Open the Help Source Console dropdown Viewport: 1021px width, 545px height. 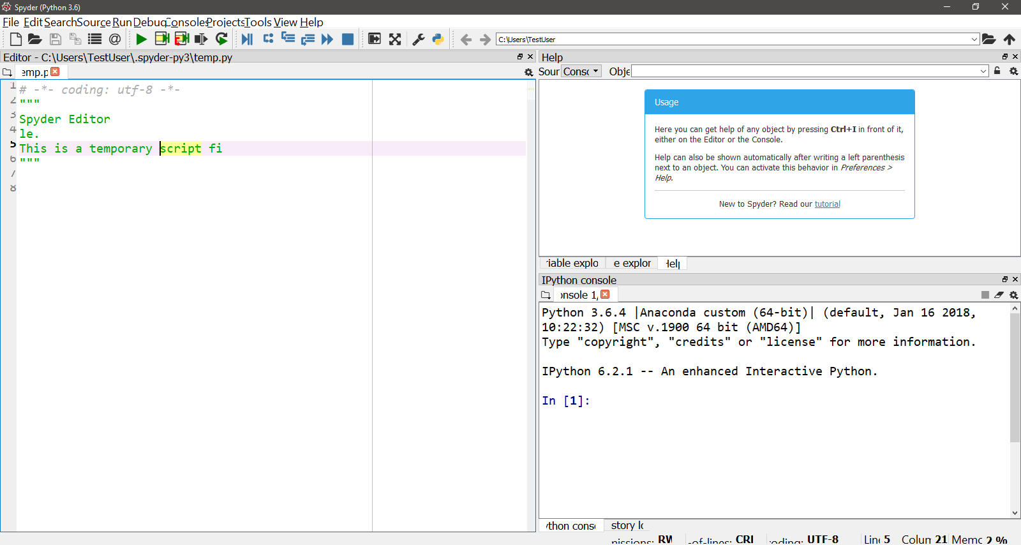coord(581,71)
